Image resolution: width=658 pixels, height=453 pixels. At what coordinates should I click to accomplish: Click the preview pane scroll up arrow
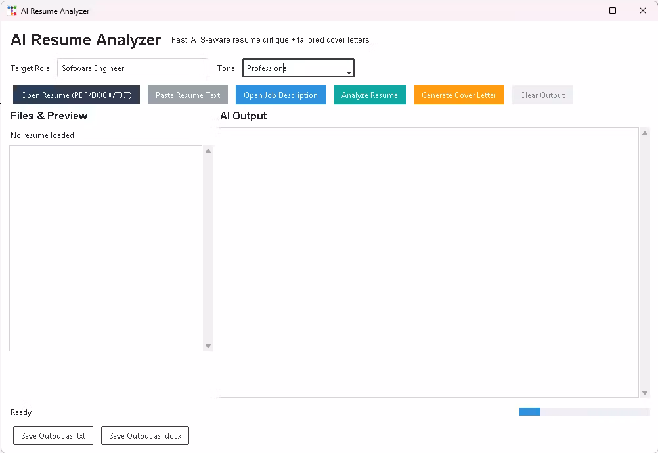[208, 151]
